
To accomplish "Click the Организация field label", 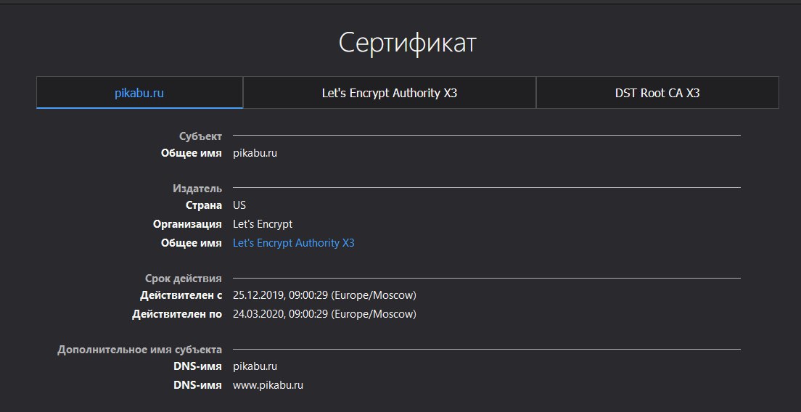I will click(187, 224).
